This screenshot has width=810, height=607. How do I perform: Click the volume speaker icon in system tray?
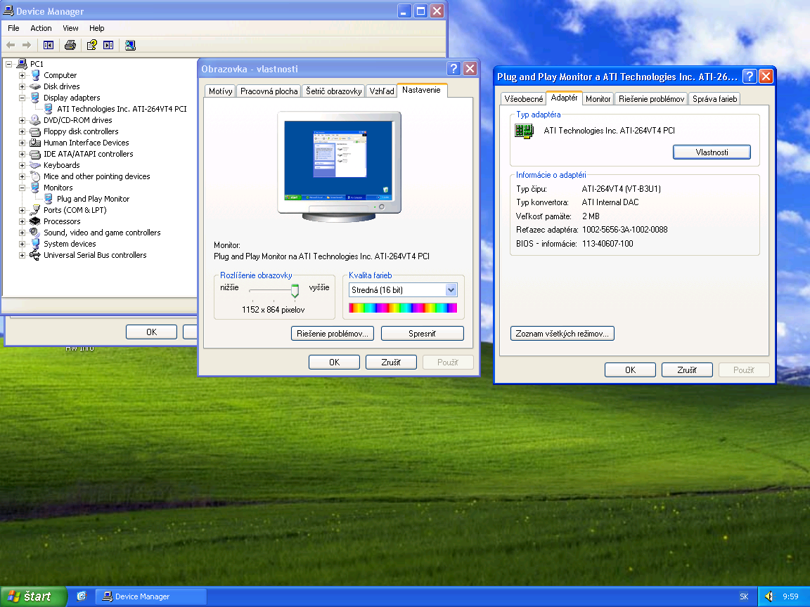(x=769, y=596)
